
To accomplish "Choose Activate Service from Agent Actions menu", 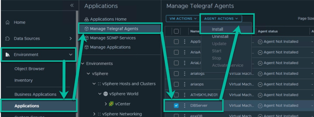I will pyautogui.click(x=228, y=66).
